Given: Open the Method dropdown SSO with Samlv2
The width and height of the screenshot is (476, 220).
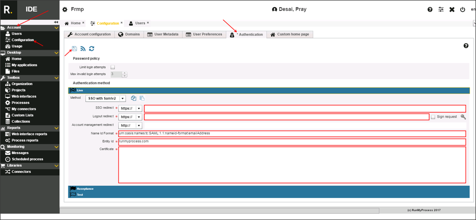Looking at the screenshot, I should 106,98.
